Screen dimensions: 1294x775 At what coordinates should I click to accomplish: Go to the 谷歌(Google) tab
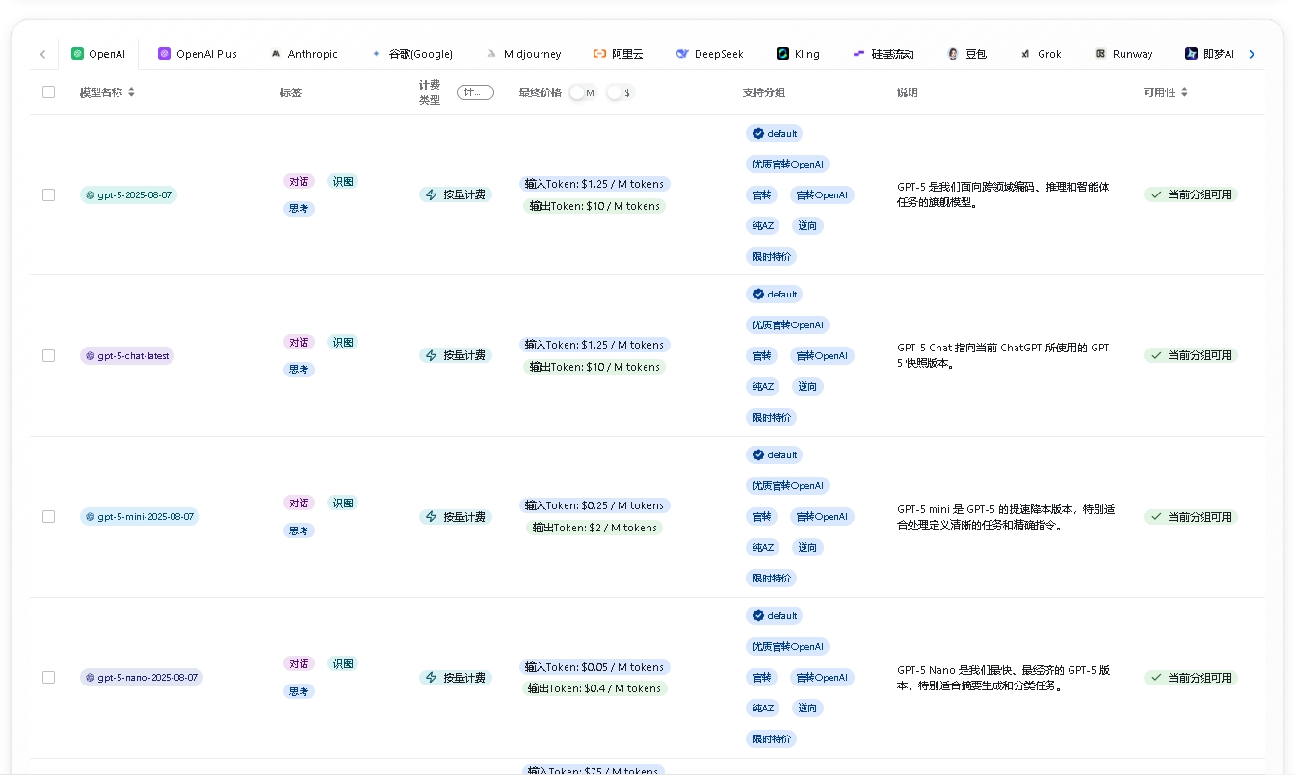coord(411,54)
